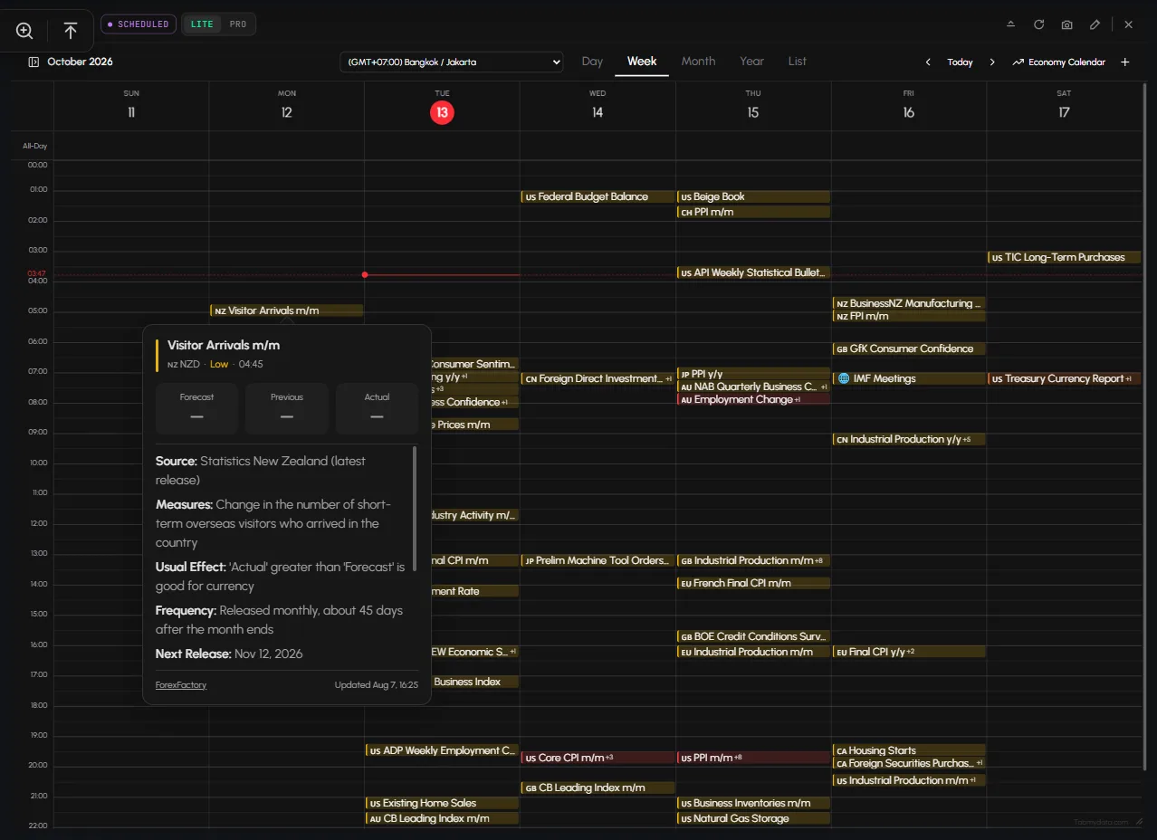Open CH PPI m/m event

pos(753,212)
